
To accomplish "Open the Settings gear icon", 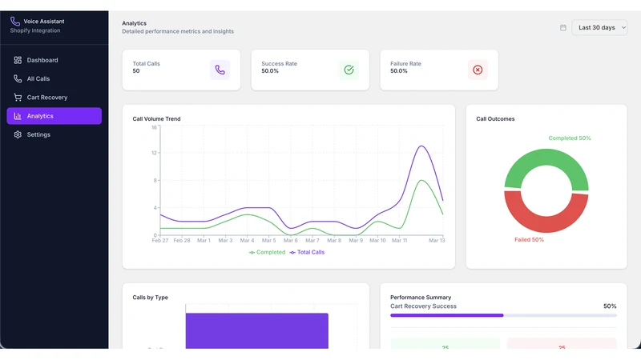I will coord(18,134).
